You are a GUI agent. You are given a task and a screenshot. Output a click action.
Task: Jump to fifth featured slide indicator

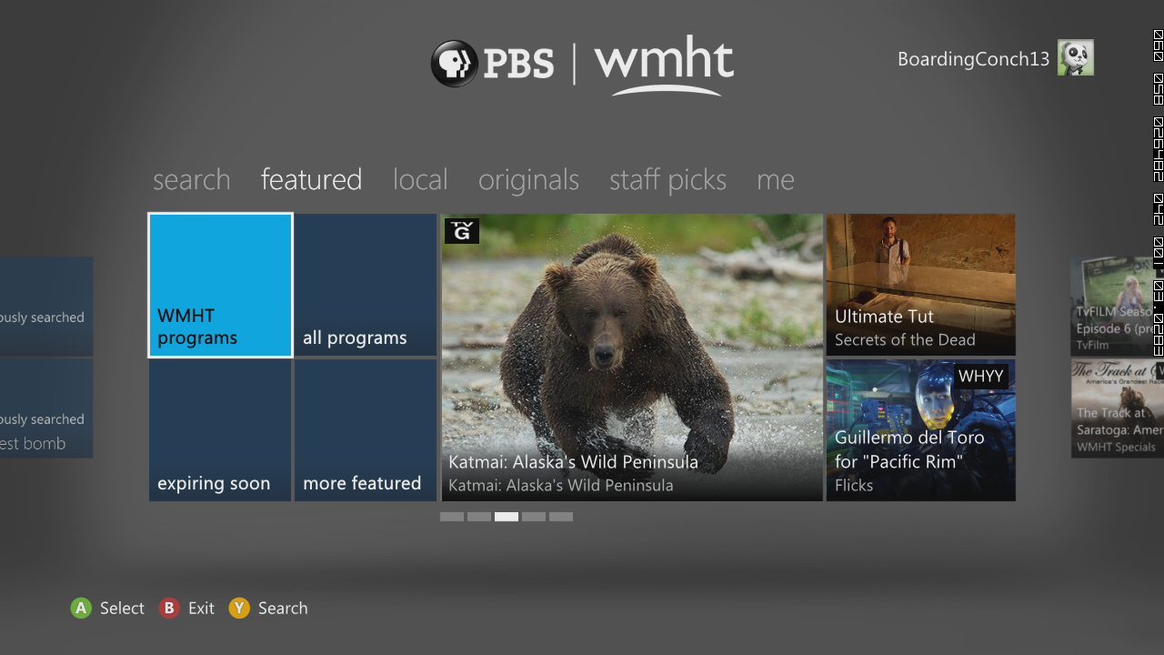561,517
